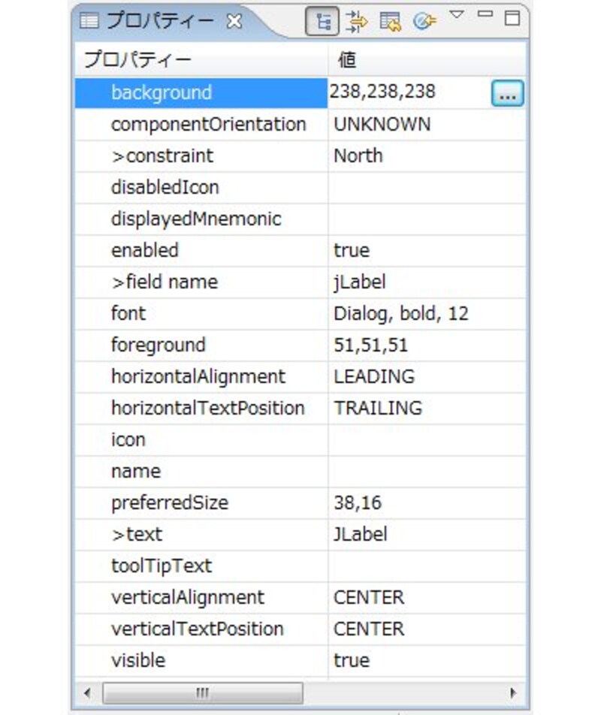Screen dimensions: 601x715
Task: Open the view menu triangle dropdown
Action: (x=456, y=14)
